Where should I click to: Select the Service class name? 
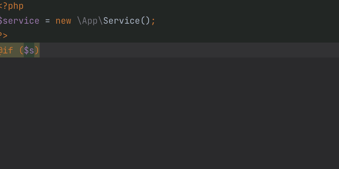tap(121, 21)
